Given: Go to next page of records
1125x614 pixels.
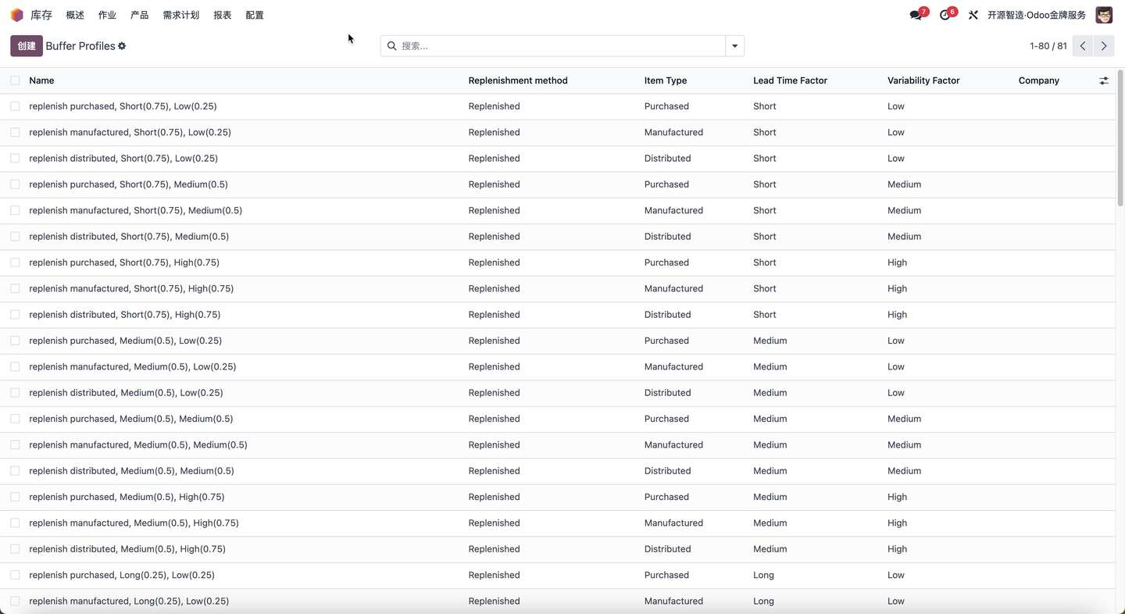Looking at the screenshot, I should tap(1104, 46).
